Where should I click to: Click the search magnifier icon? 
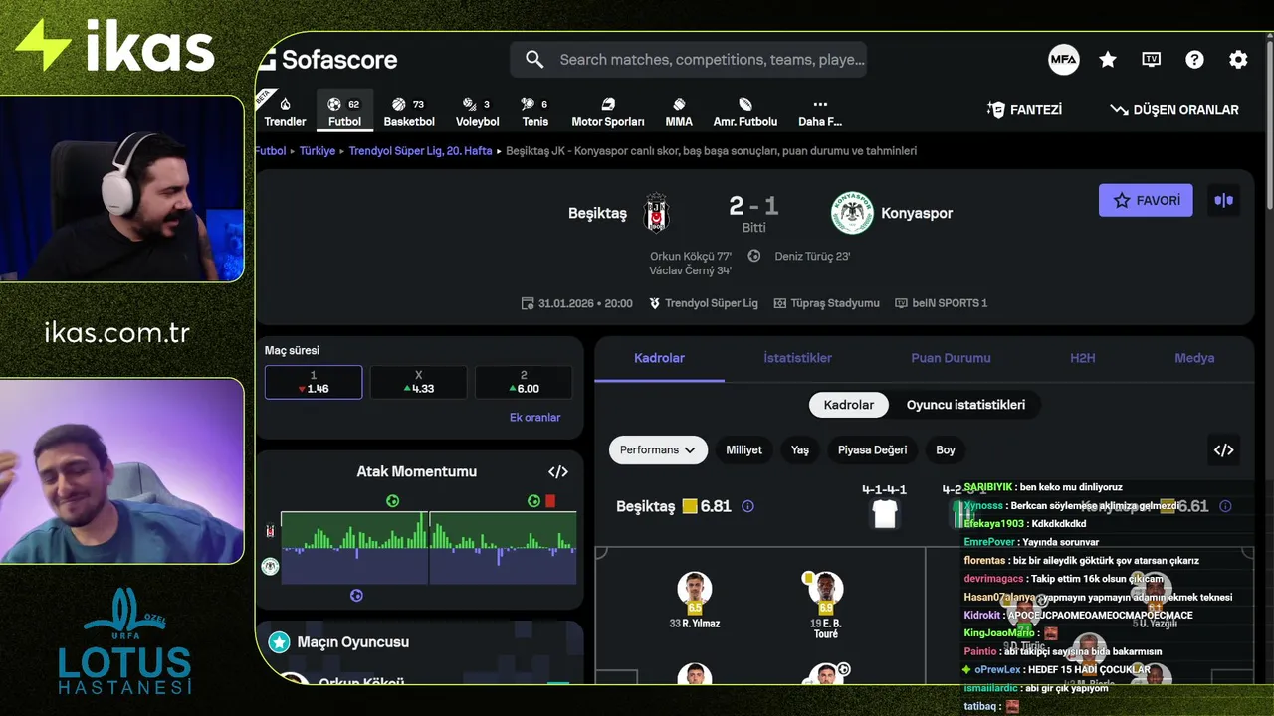(x=534, y=60)
